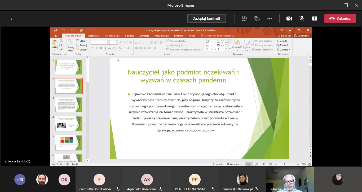Toggle the Teams microphone mute icon
The width and height of the screenshot is (362, 192).
point(302,18)
